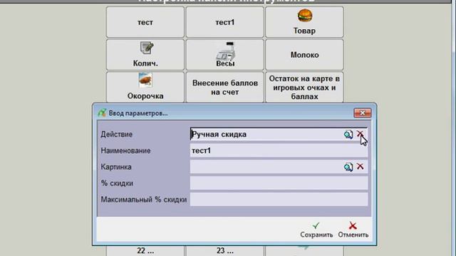The width and height of the screenshot is (456, 256).
Task: Click the Наименование field containing тест1
Action: pos(279,151)
